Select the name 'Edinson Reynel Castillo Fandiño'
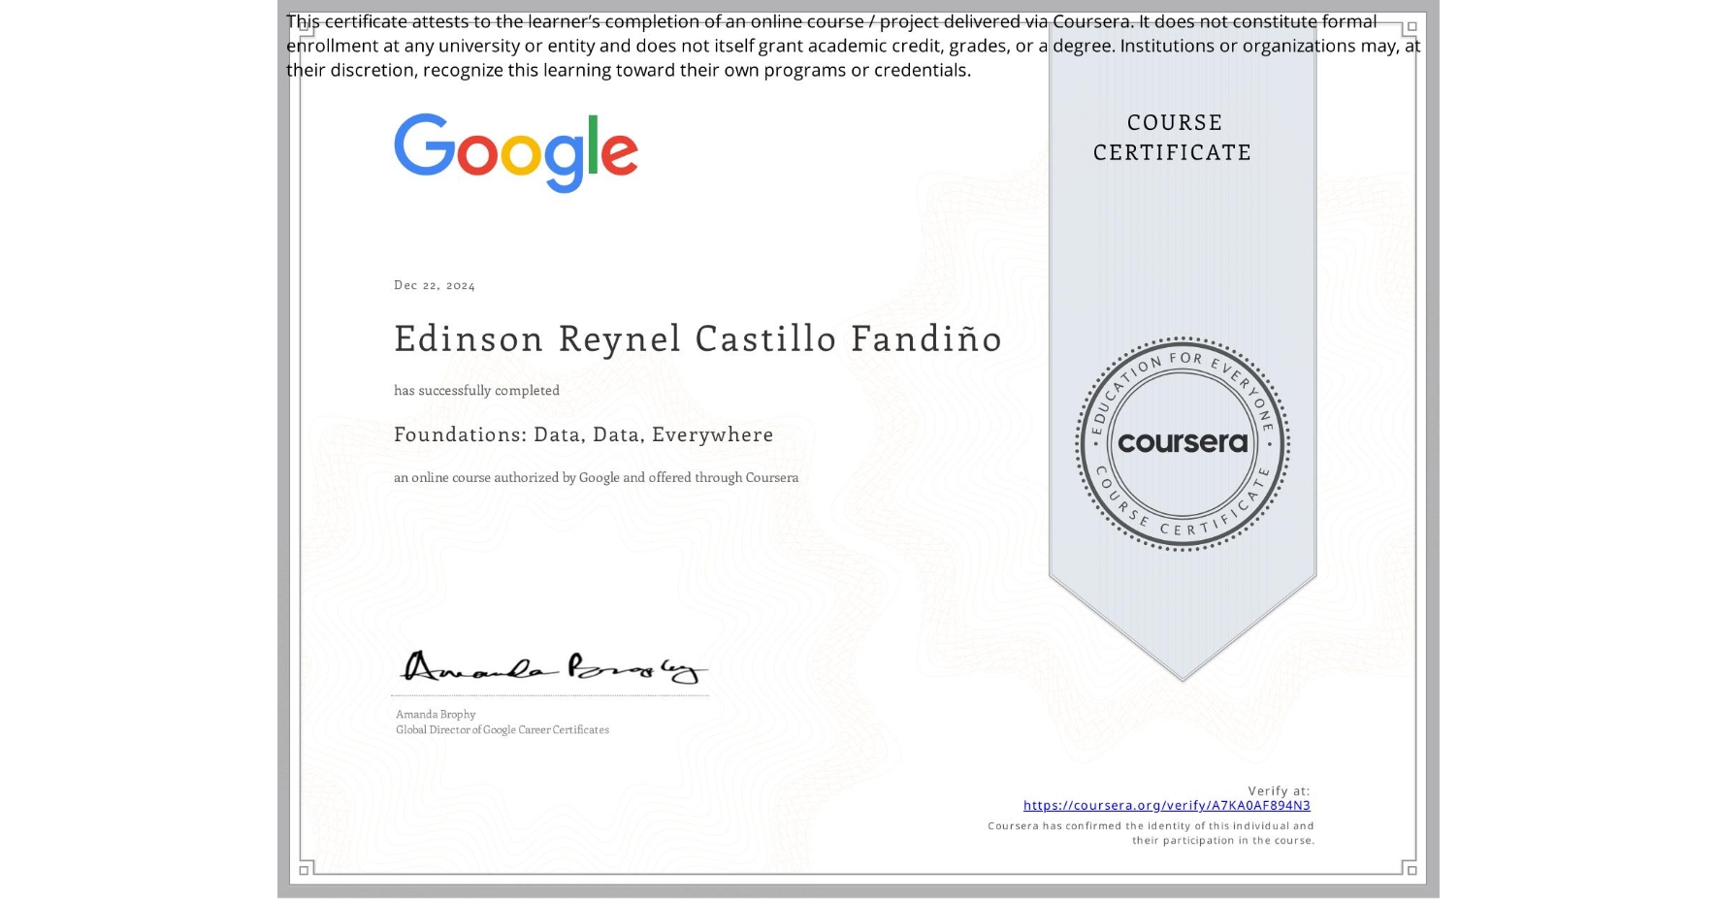 (697, 338)
